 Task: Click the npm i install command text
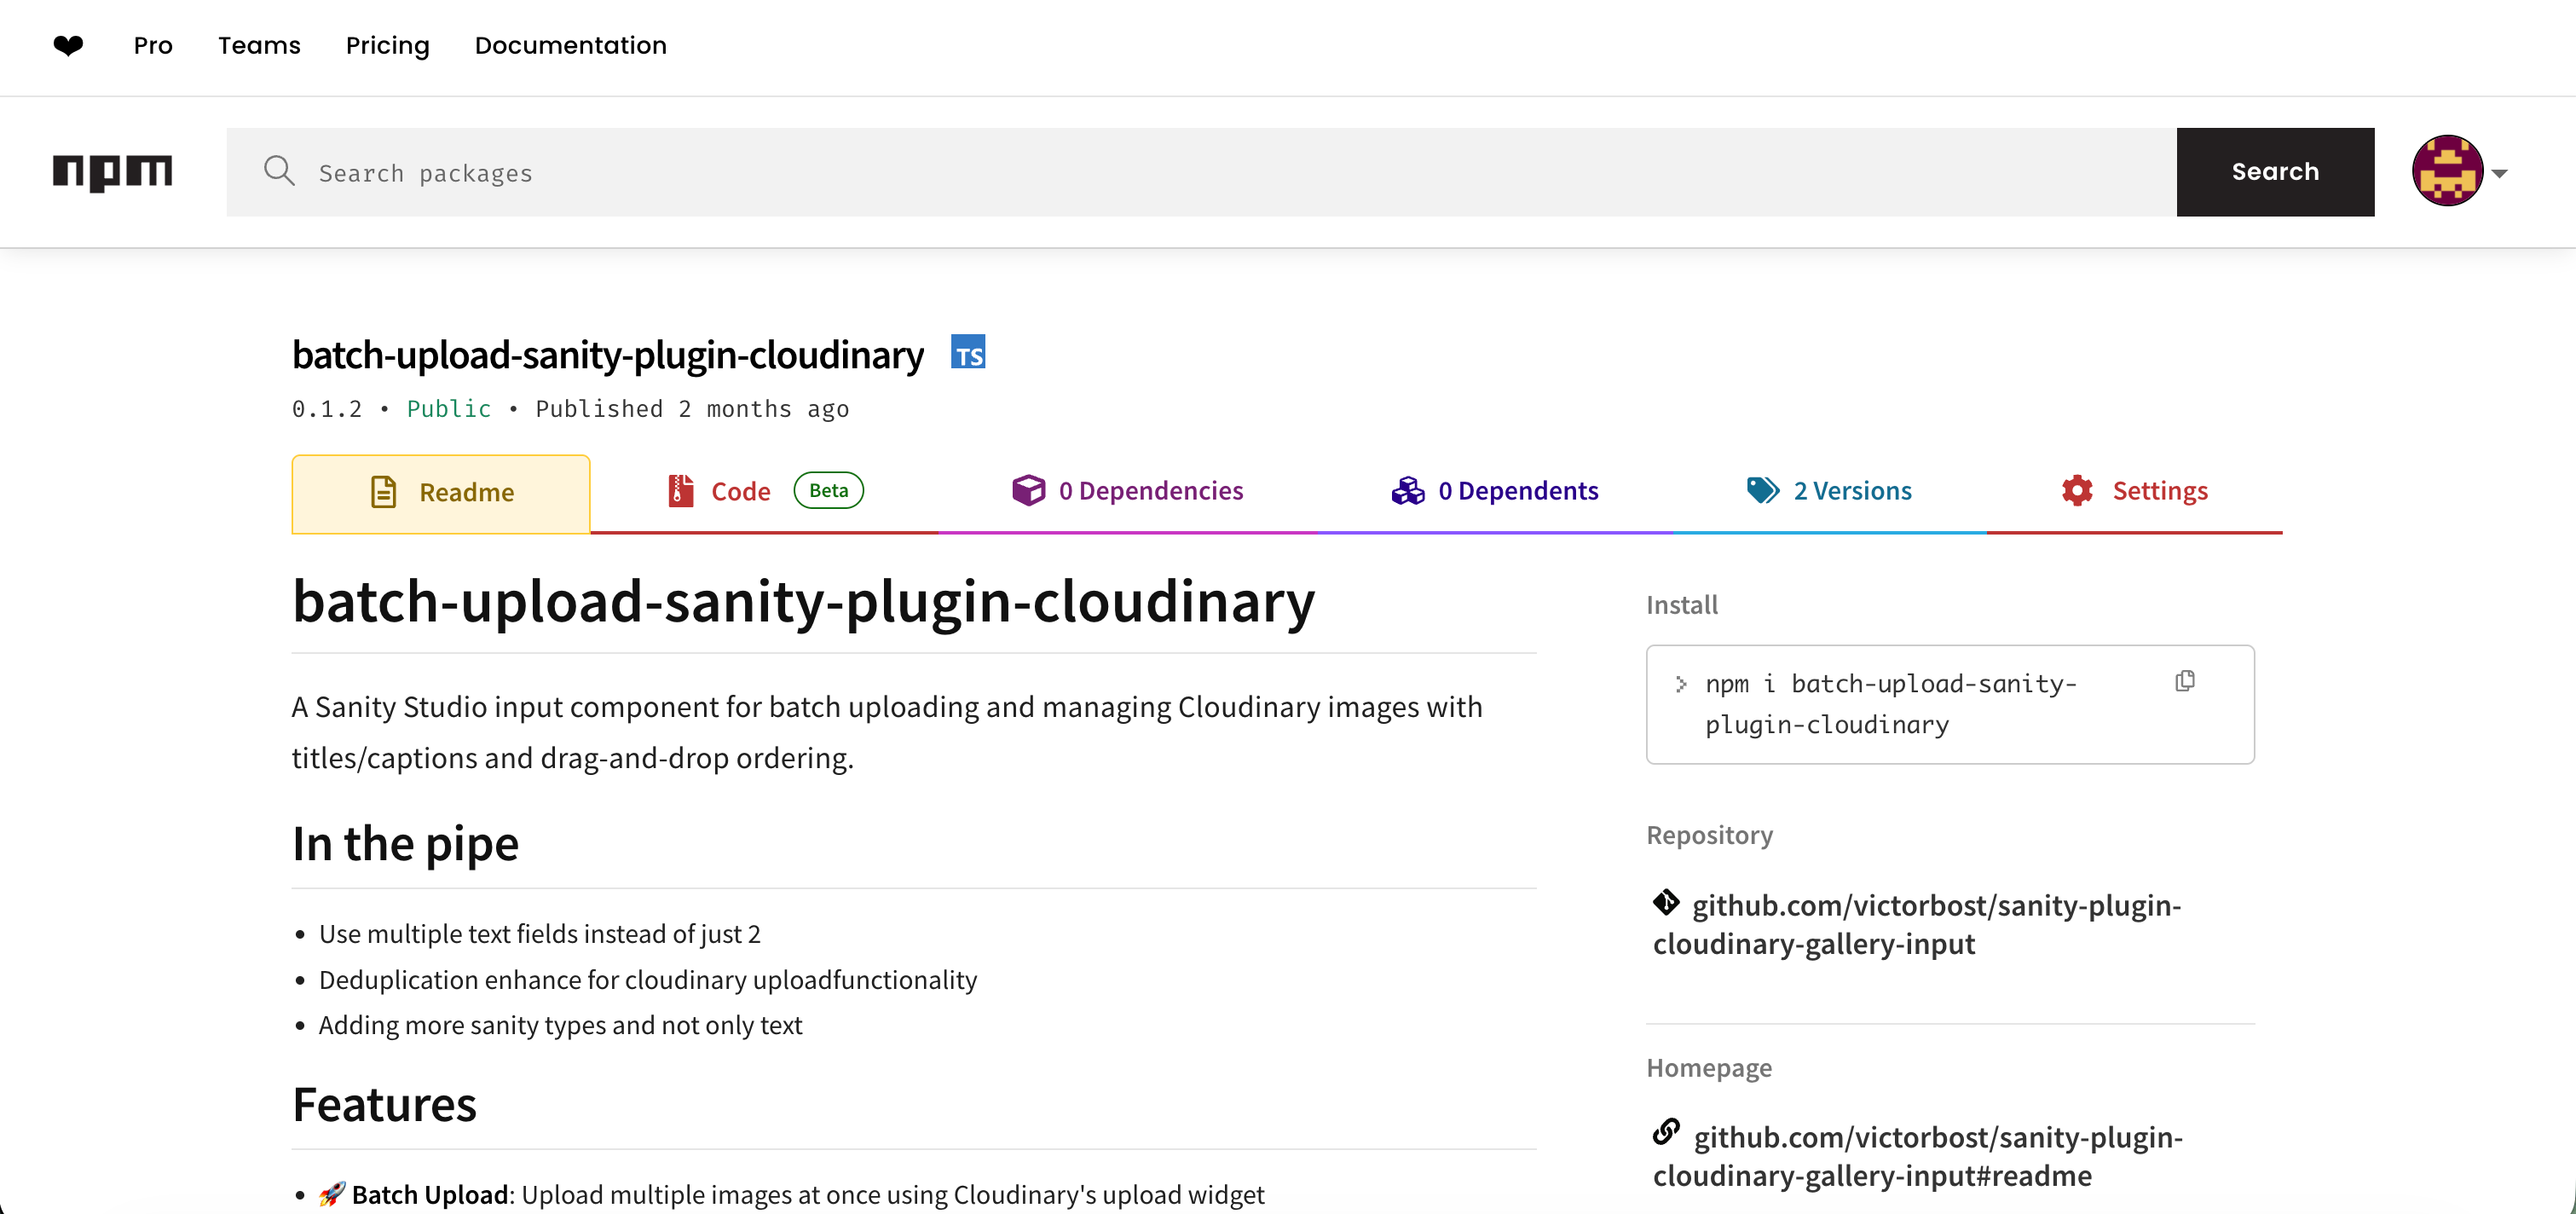pos(1890,704)
